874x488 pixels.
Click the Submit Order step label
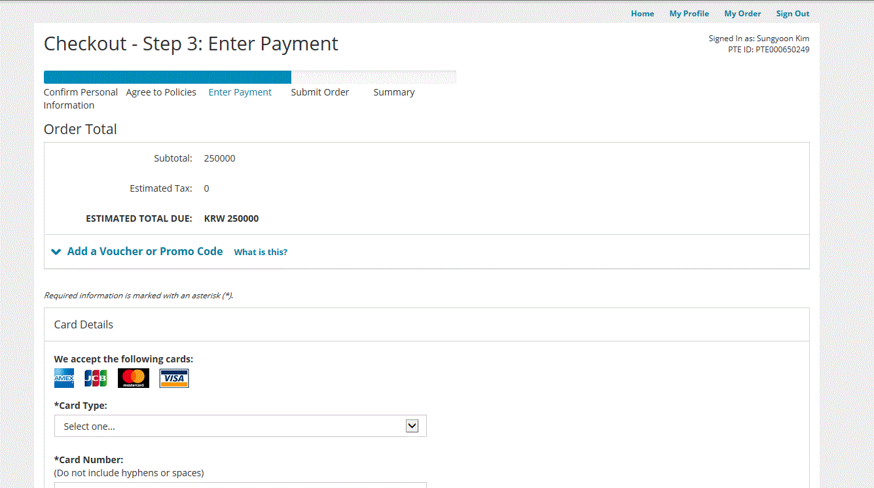(x=320, y=92)
